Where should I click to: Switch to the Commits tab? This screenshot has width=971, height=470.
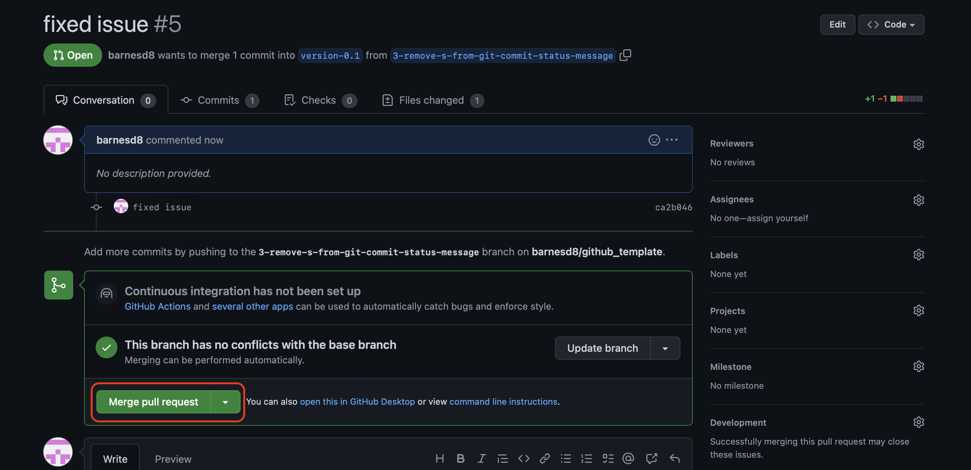[x=219, y=100]
